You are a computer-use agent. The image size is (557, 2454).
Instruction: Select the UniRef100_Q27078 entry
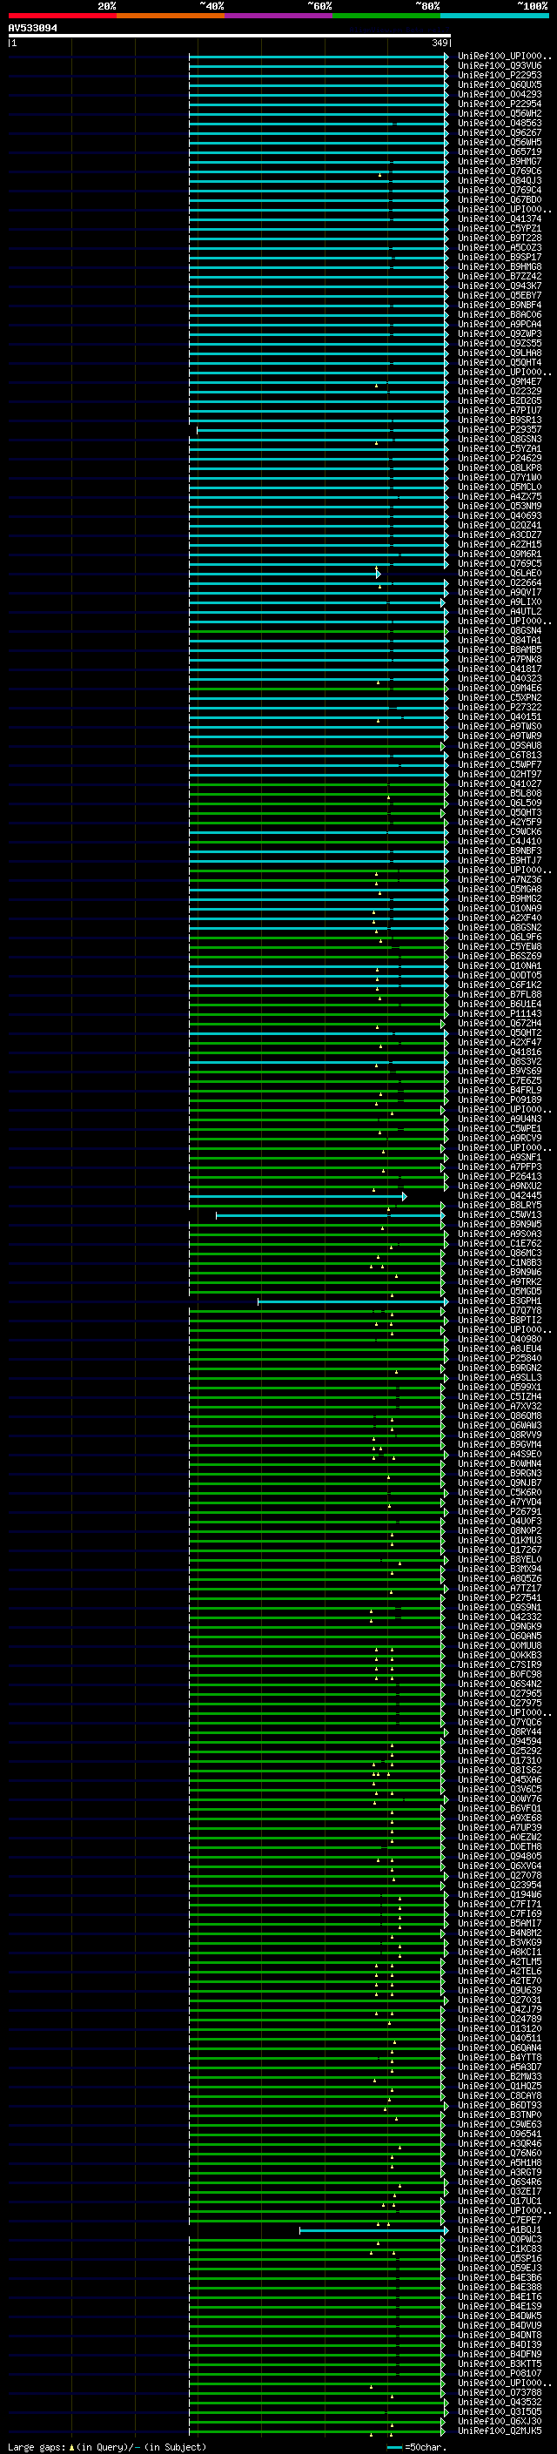pos(500,1876)
